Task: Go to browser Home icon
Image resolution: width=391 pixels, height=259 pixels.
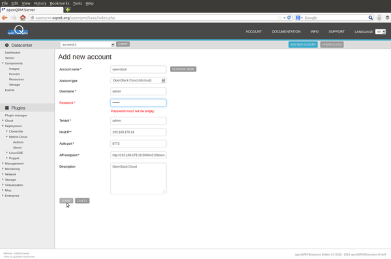Action: (23, 18)
